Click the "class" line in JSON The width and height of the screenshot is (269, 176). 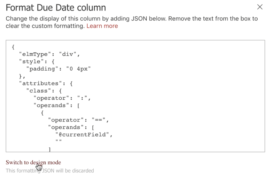44,91
